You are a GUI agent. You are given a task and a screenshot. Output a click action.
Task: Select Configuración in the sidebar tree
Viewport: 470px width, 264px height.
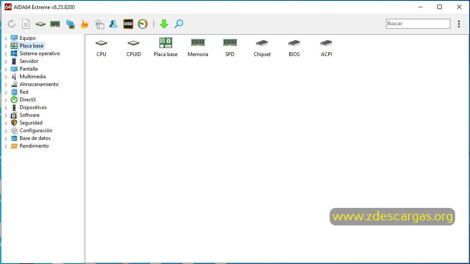(x=36, y=131)
